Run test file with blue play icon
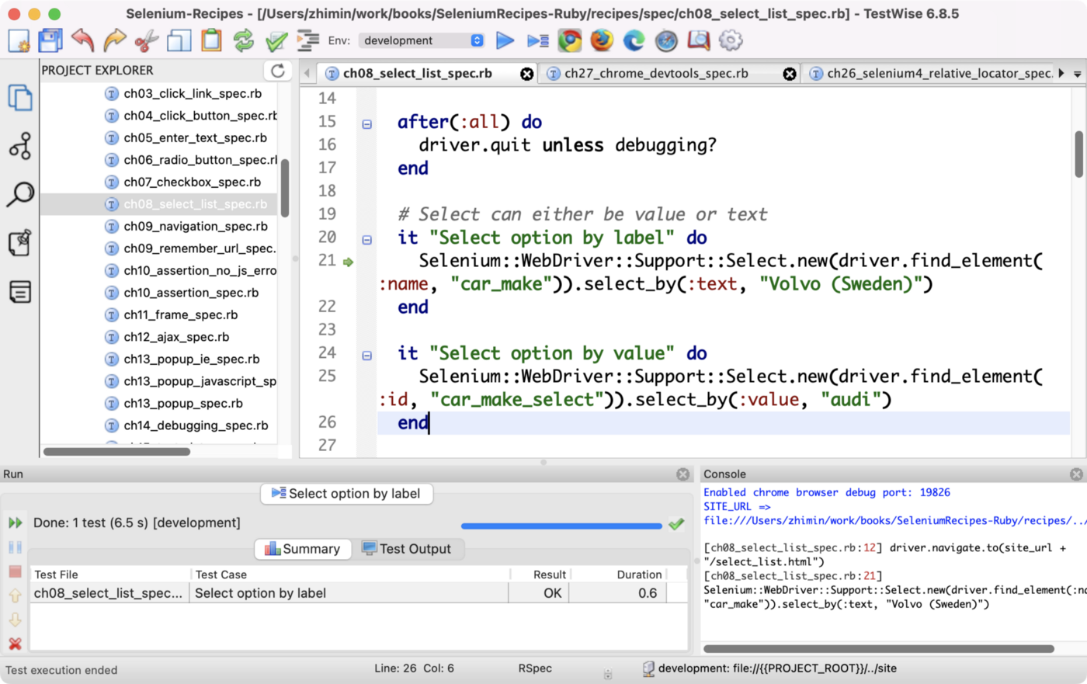 (x=505, y=40)
